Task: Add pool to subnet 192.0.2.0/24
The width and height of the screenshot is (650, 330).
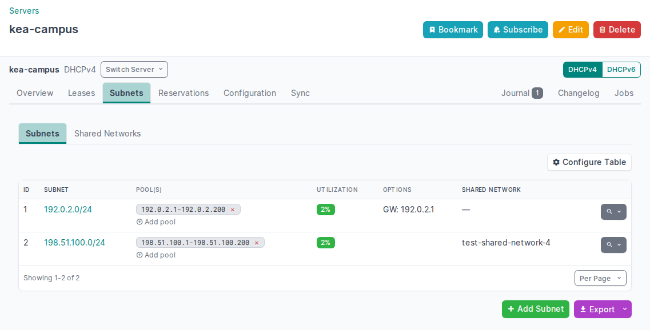Action: [x=156, y=222]
